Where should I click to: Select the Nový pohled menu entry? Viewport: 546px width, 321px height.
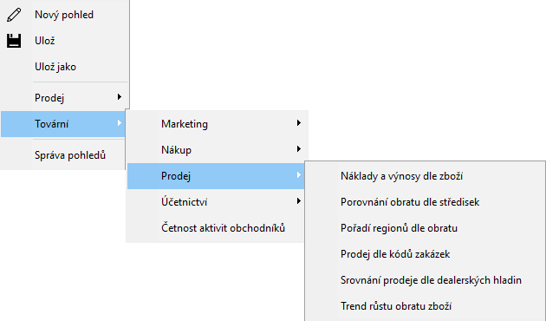(64, 15)
